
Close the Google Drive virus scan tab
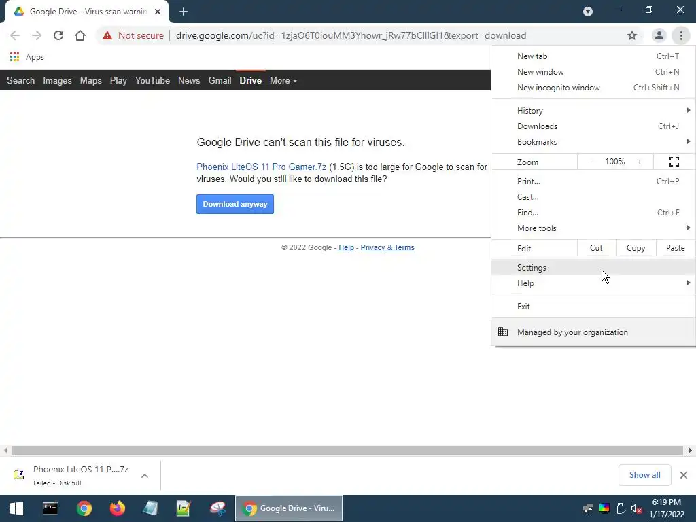coord(158,12)
